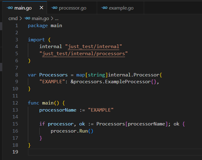The height and width of the screenshot is (160, 202).
Task: Click the ExampleProcessor type name
Action: point(125,82)
